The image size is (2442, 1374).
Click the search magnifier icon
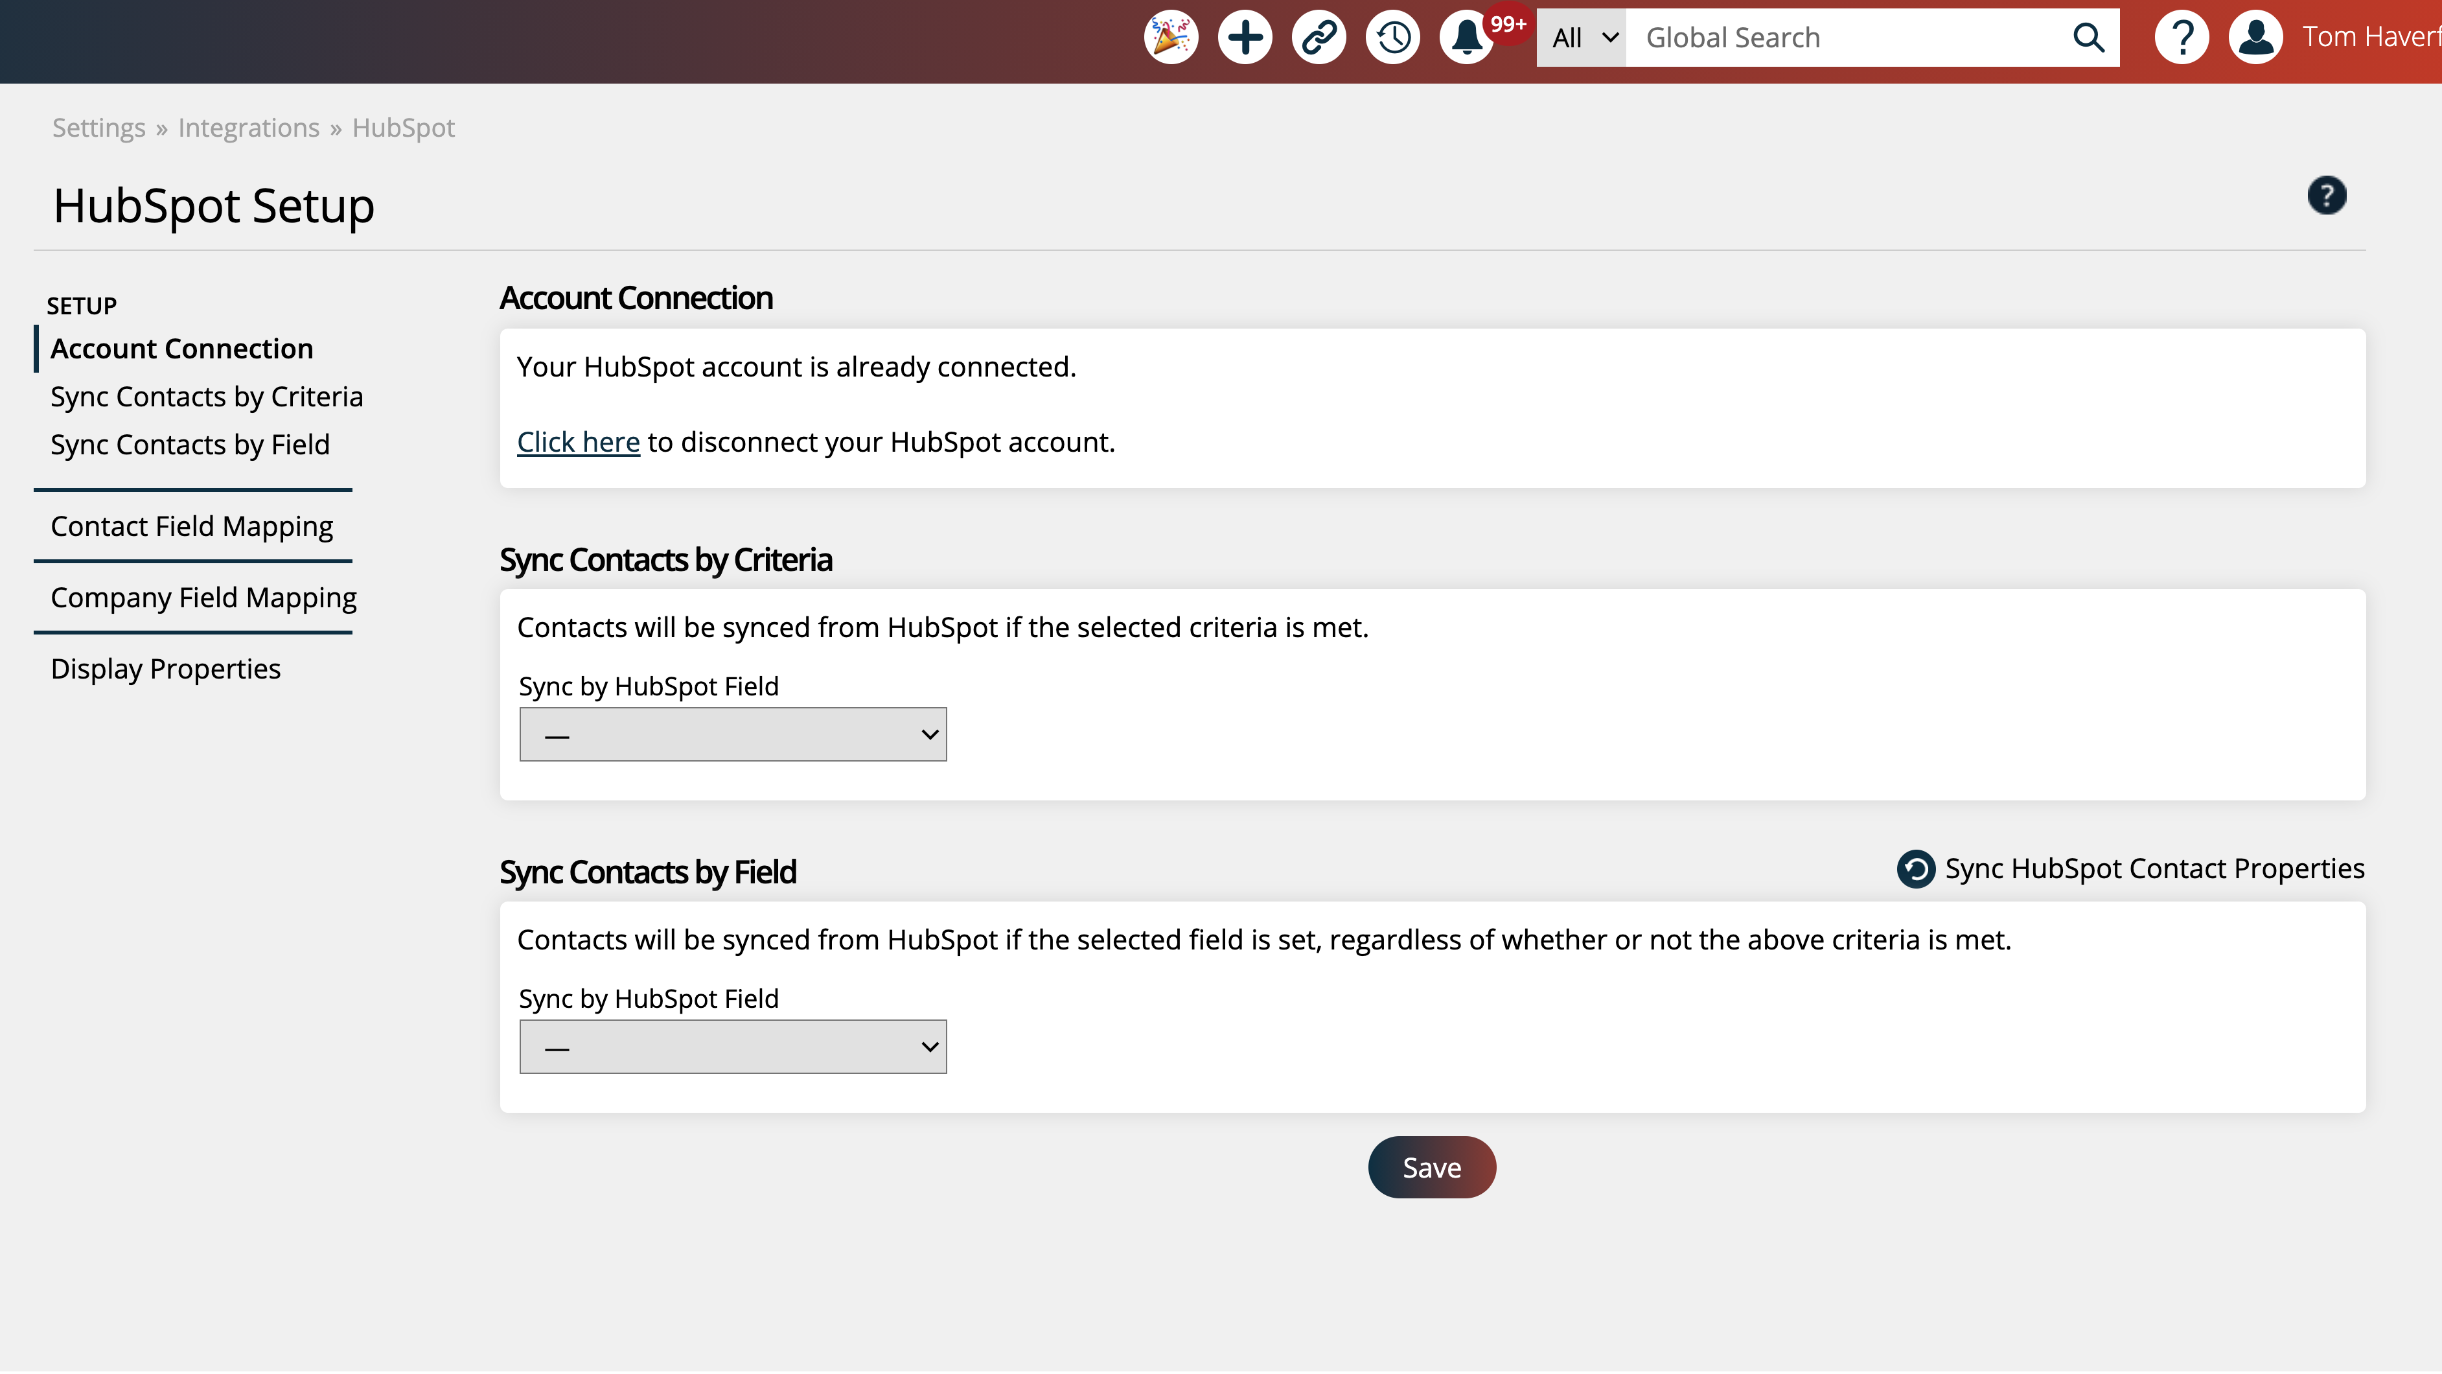[2088, 37]
